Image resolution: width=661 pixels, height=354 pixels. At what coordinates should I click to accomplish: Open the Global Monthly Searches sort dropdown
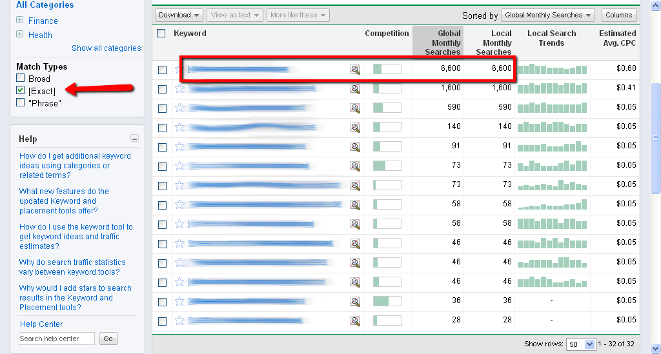pos(548,15)
